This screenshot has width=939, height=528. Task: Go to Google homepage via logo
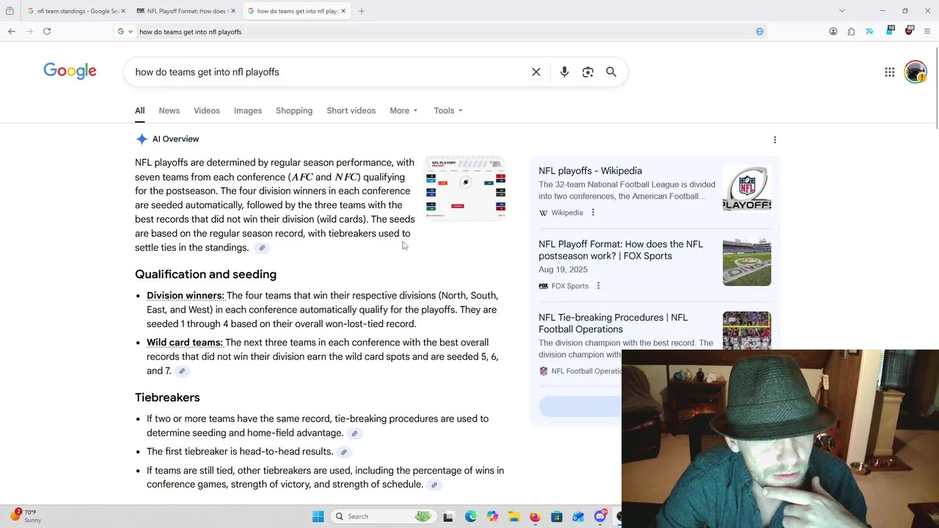70,71
